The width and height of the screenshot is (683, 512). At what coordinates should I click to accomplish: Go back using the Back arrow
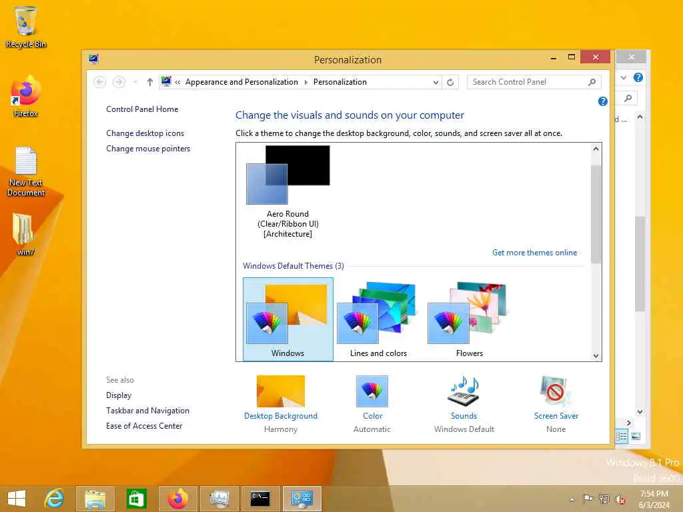100,82
